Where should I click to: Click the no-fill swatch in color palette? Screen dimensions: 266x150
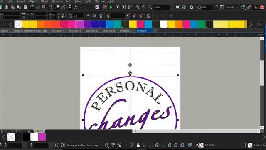[x=18, y=24]
